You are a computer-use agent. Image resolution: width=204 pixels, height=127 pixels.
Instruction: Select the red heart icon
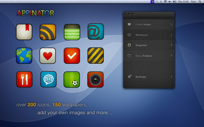(x=48, y=56)
